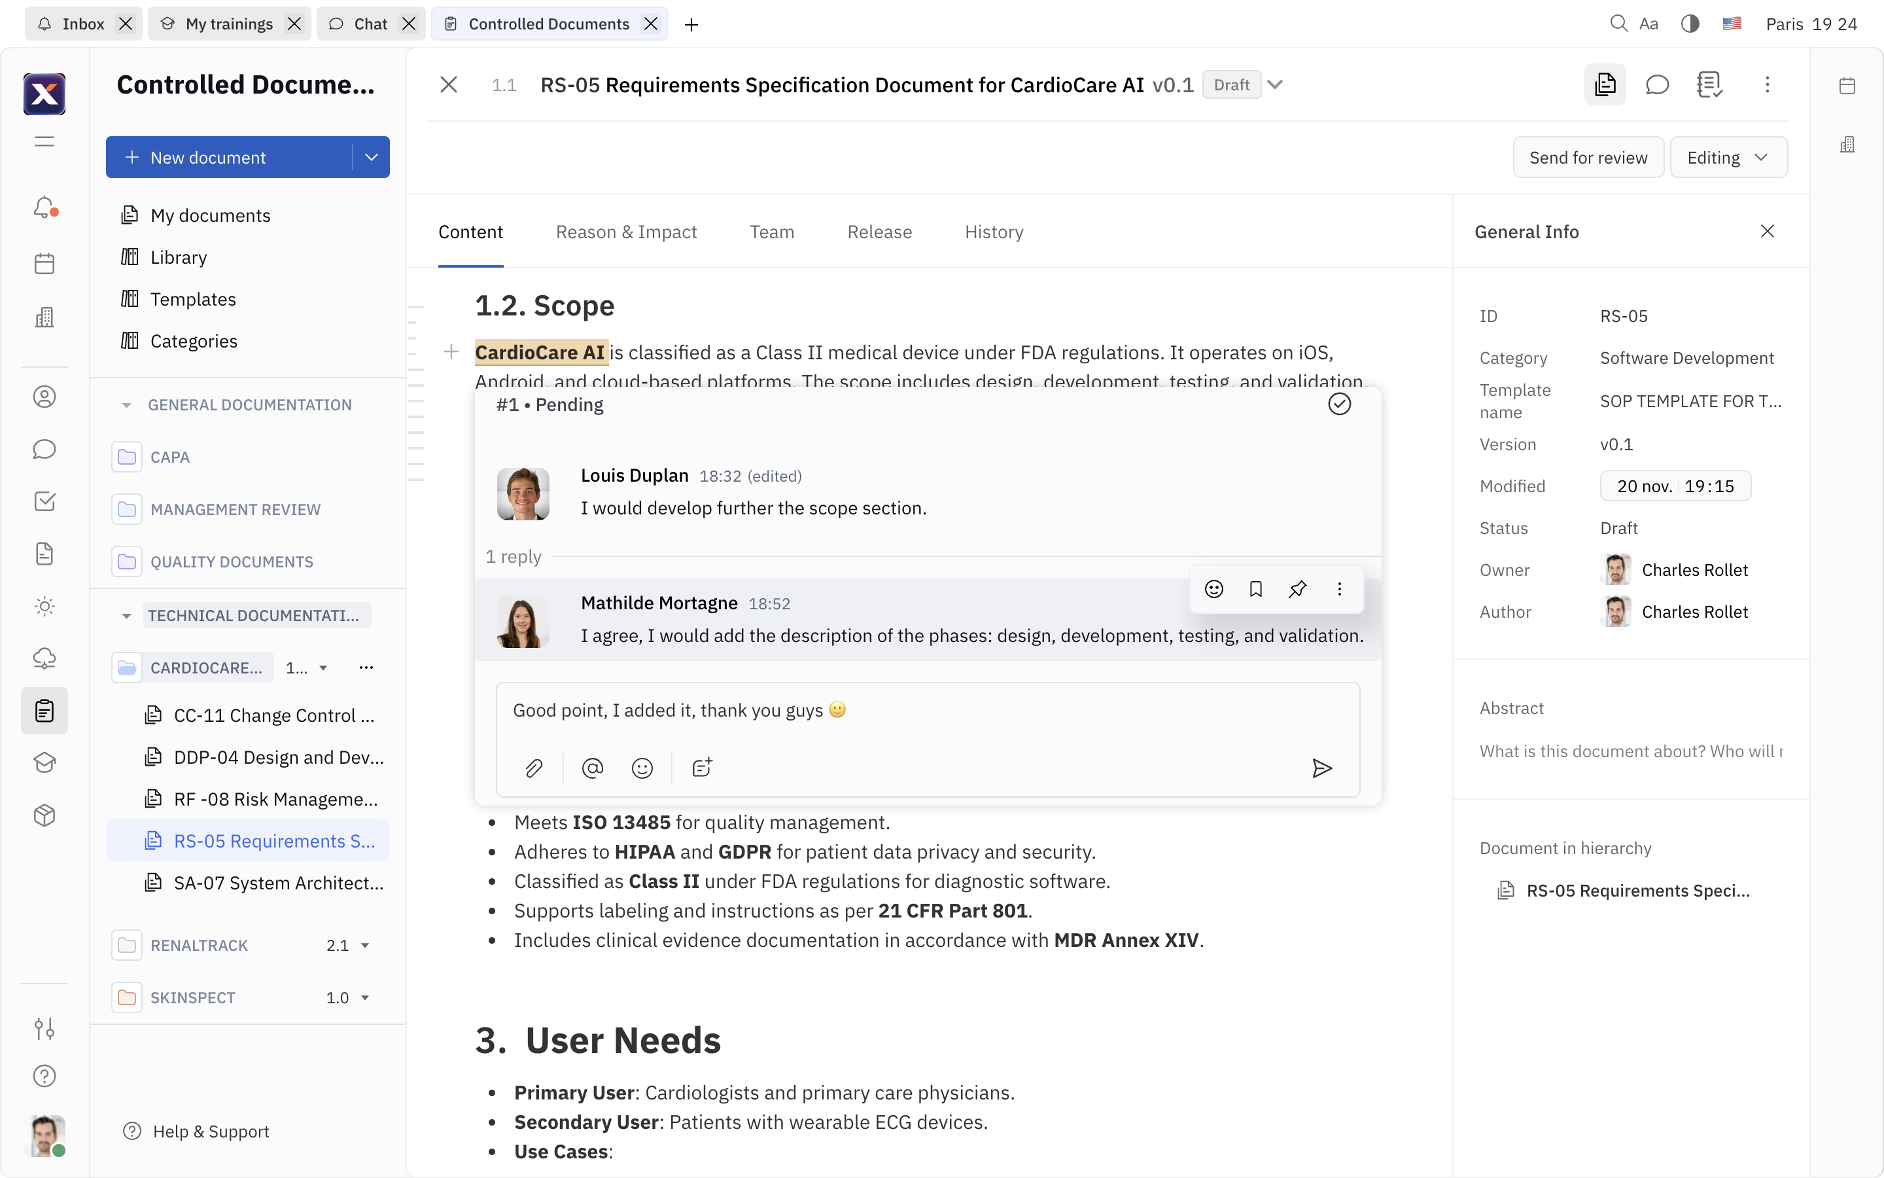Click the mention @ icon in reply box
Viewport: 1884px width, 1178px height.
click(x=593, y=768)
